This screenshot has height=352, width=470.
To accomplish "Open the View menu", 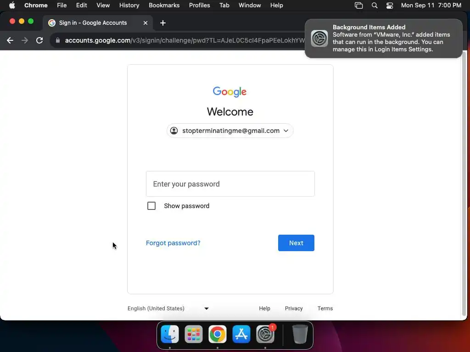I will 103,5.
